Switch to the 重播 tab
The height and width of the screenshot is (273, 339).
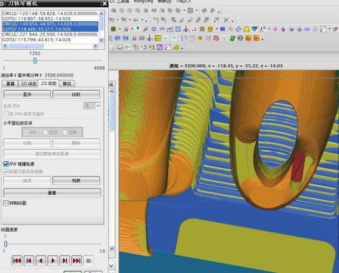(x=10, y=84)
